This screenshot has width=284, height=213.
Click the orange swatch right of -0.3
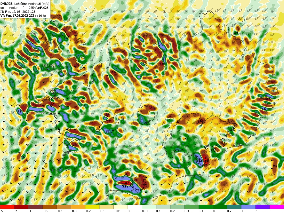coord(78,207)
